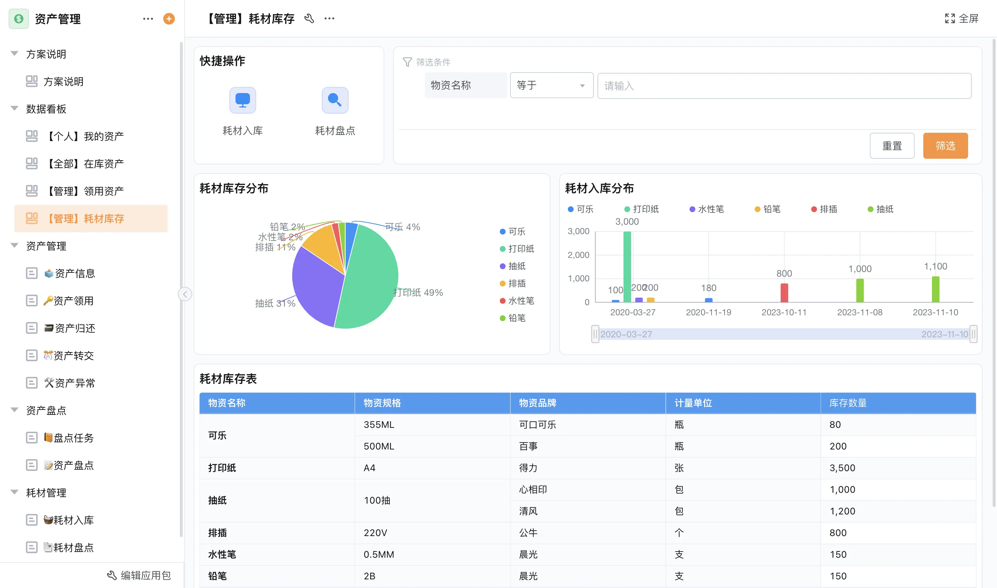This screenshot has width=997, height=588.
Task: Click form icon beside 资产异常
Action: 32,383
